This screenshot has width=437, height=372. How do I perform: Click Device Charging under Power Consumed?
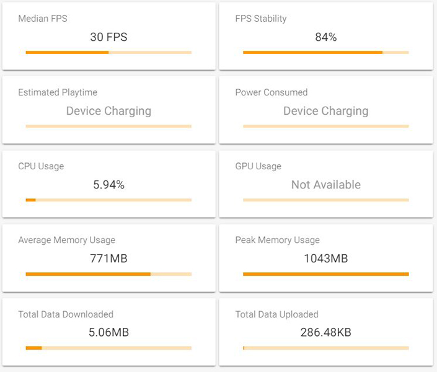pyautogui.click(x=326, y=111)
